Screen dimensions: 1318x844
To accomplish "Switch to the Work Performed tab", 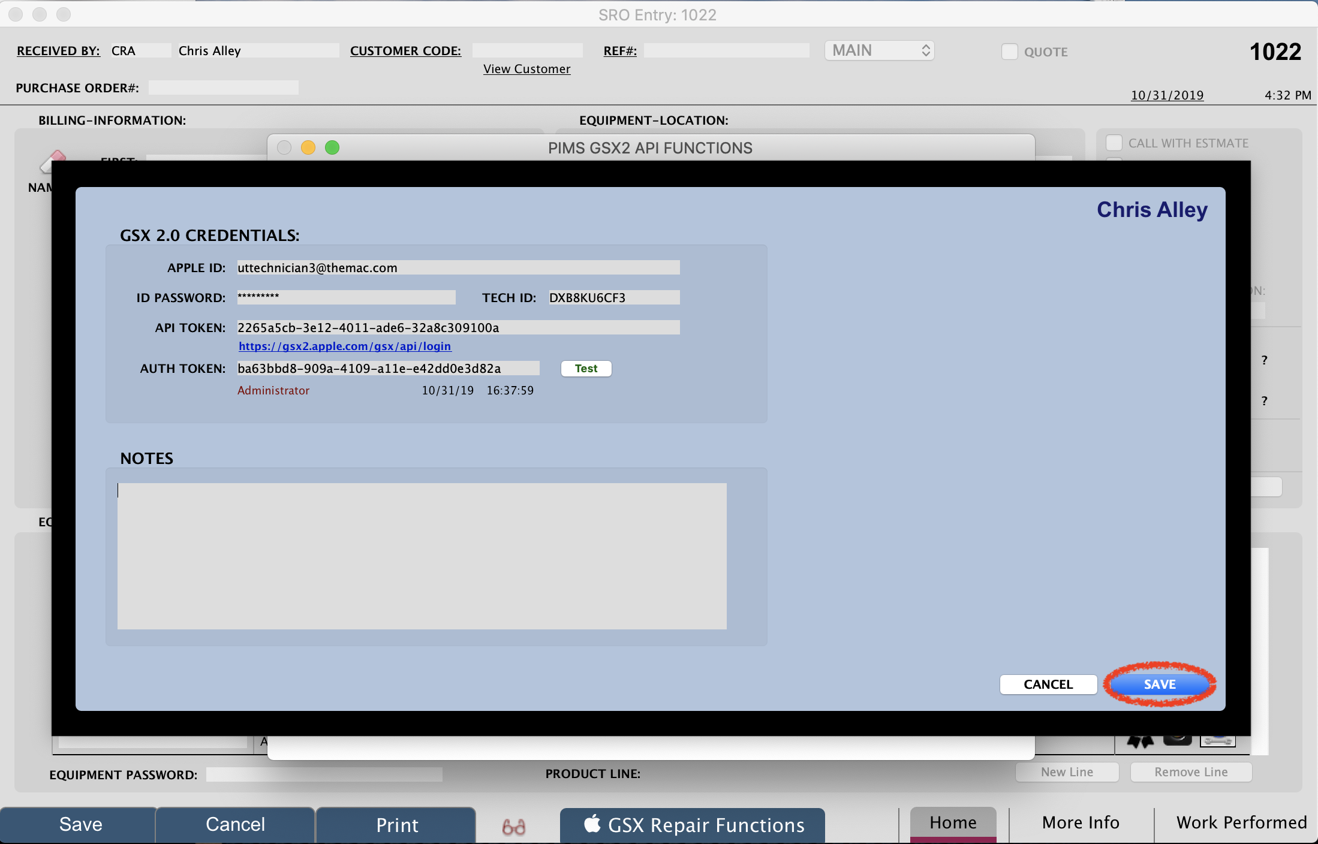I will pyautogui.click(x=1241, y=822).
